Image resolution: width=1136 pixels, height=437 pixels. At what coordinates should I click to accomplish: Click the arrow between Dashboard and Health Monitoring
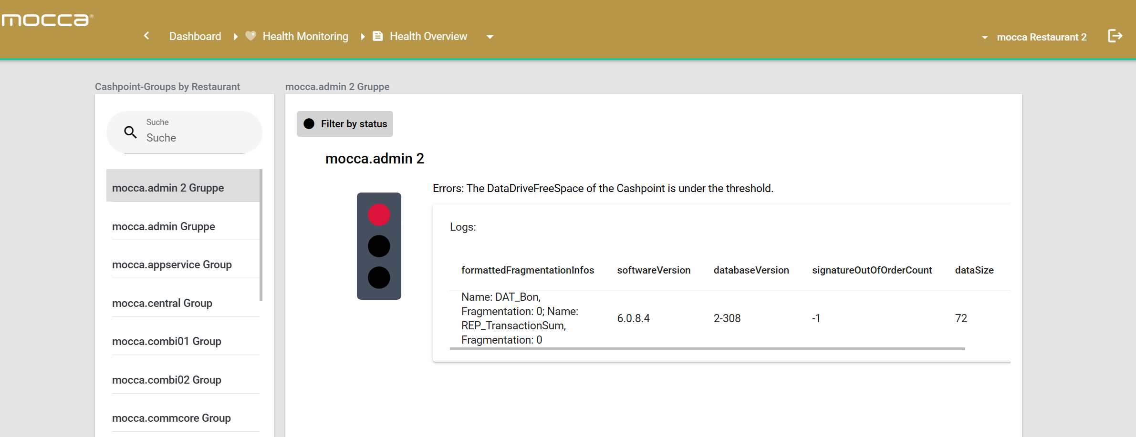[236, 37]
